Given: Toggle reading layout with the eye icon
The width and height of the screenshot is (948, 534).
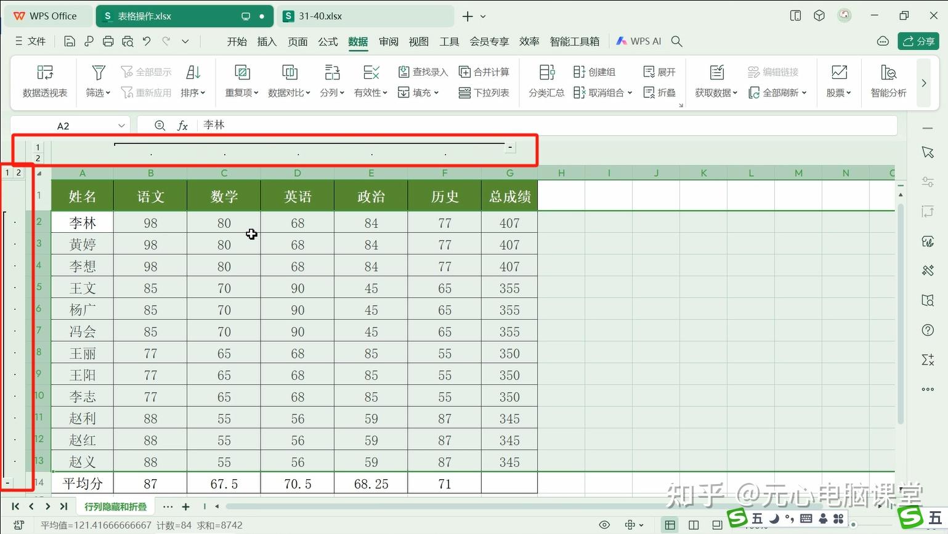Looking at the screenshot, I should [x=604, y=525].
